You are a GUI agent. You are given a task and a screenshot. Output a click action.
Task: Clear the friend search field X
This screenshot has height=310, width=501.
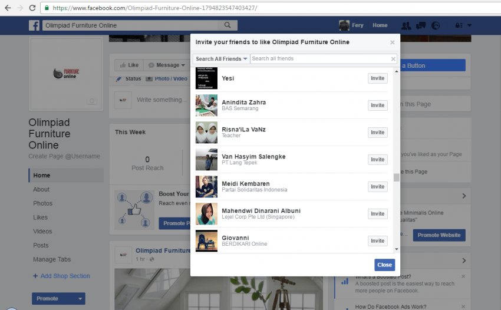click(393, 59)
